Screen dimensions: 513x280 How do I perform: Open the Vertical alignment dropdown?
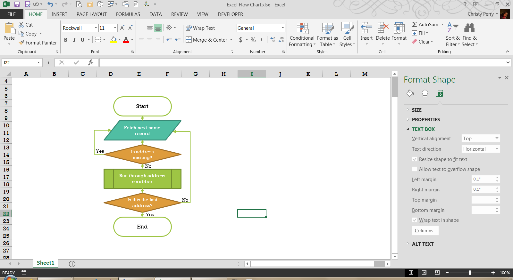(481, 139)
